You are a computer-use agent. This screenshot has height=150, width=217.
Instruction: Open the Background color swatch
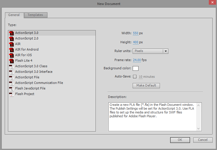136,68
